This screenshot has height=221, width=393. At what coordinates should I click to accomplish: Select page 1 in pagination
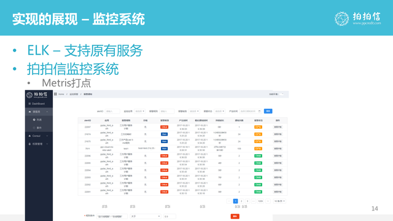[235, 201]
